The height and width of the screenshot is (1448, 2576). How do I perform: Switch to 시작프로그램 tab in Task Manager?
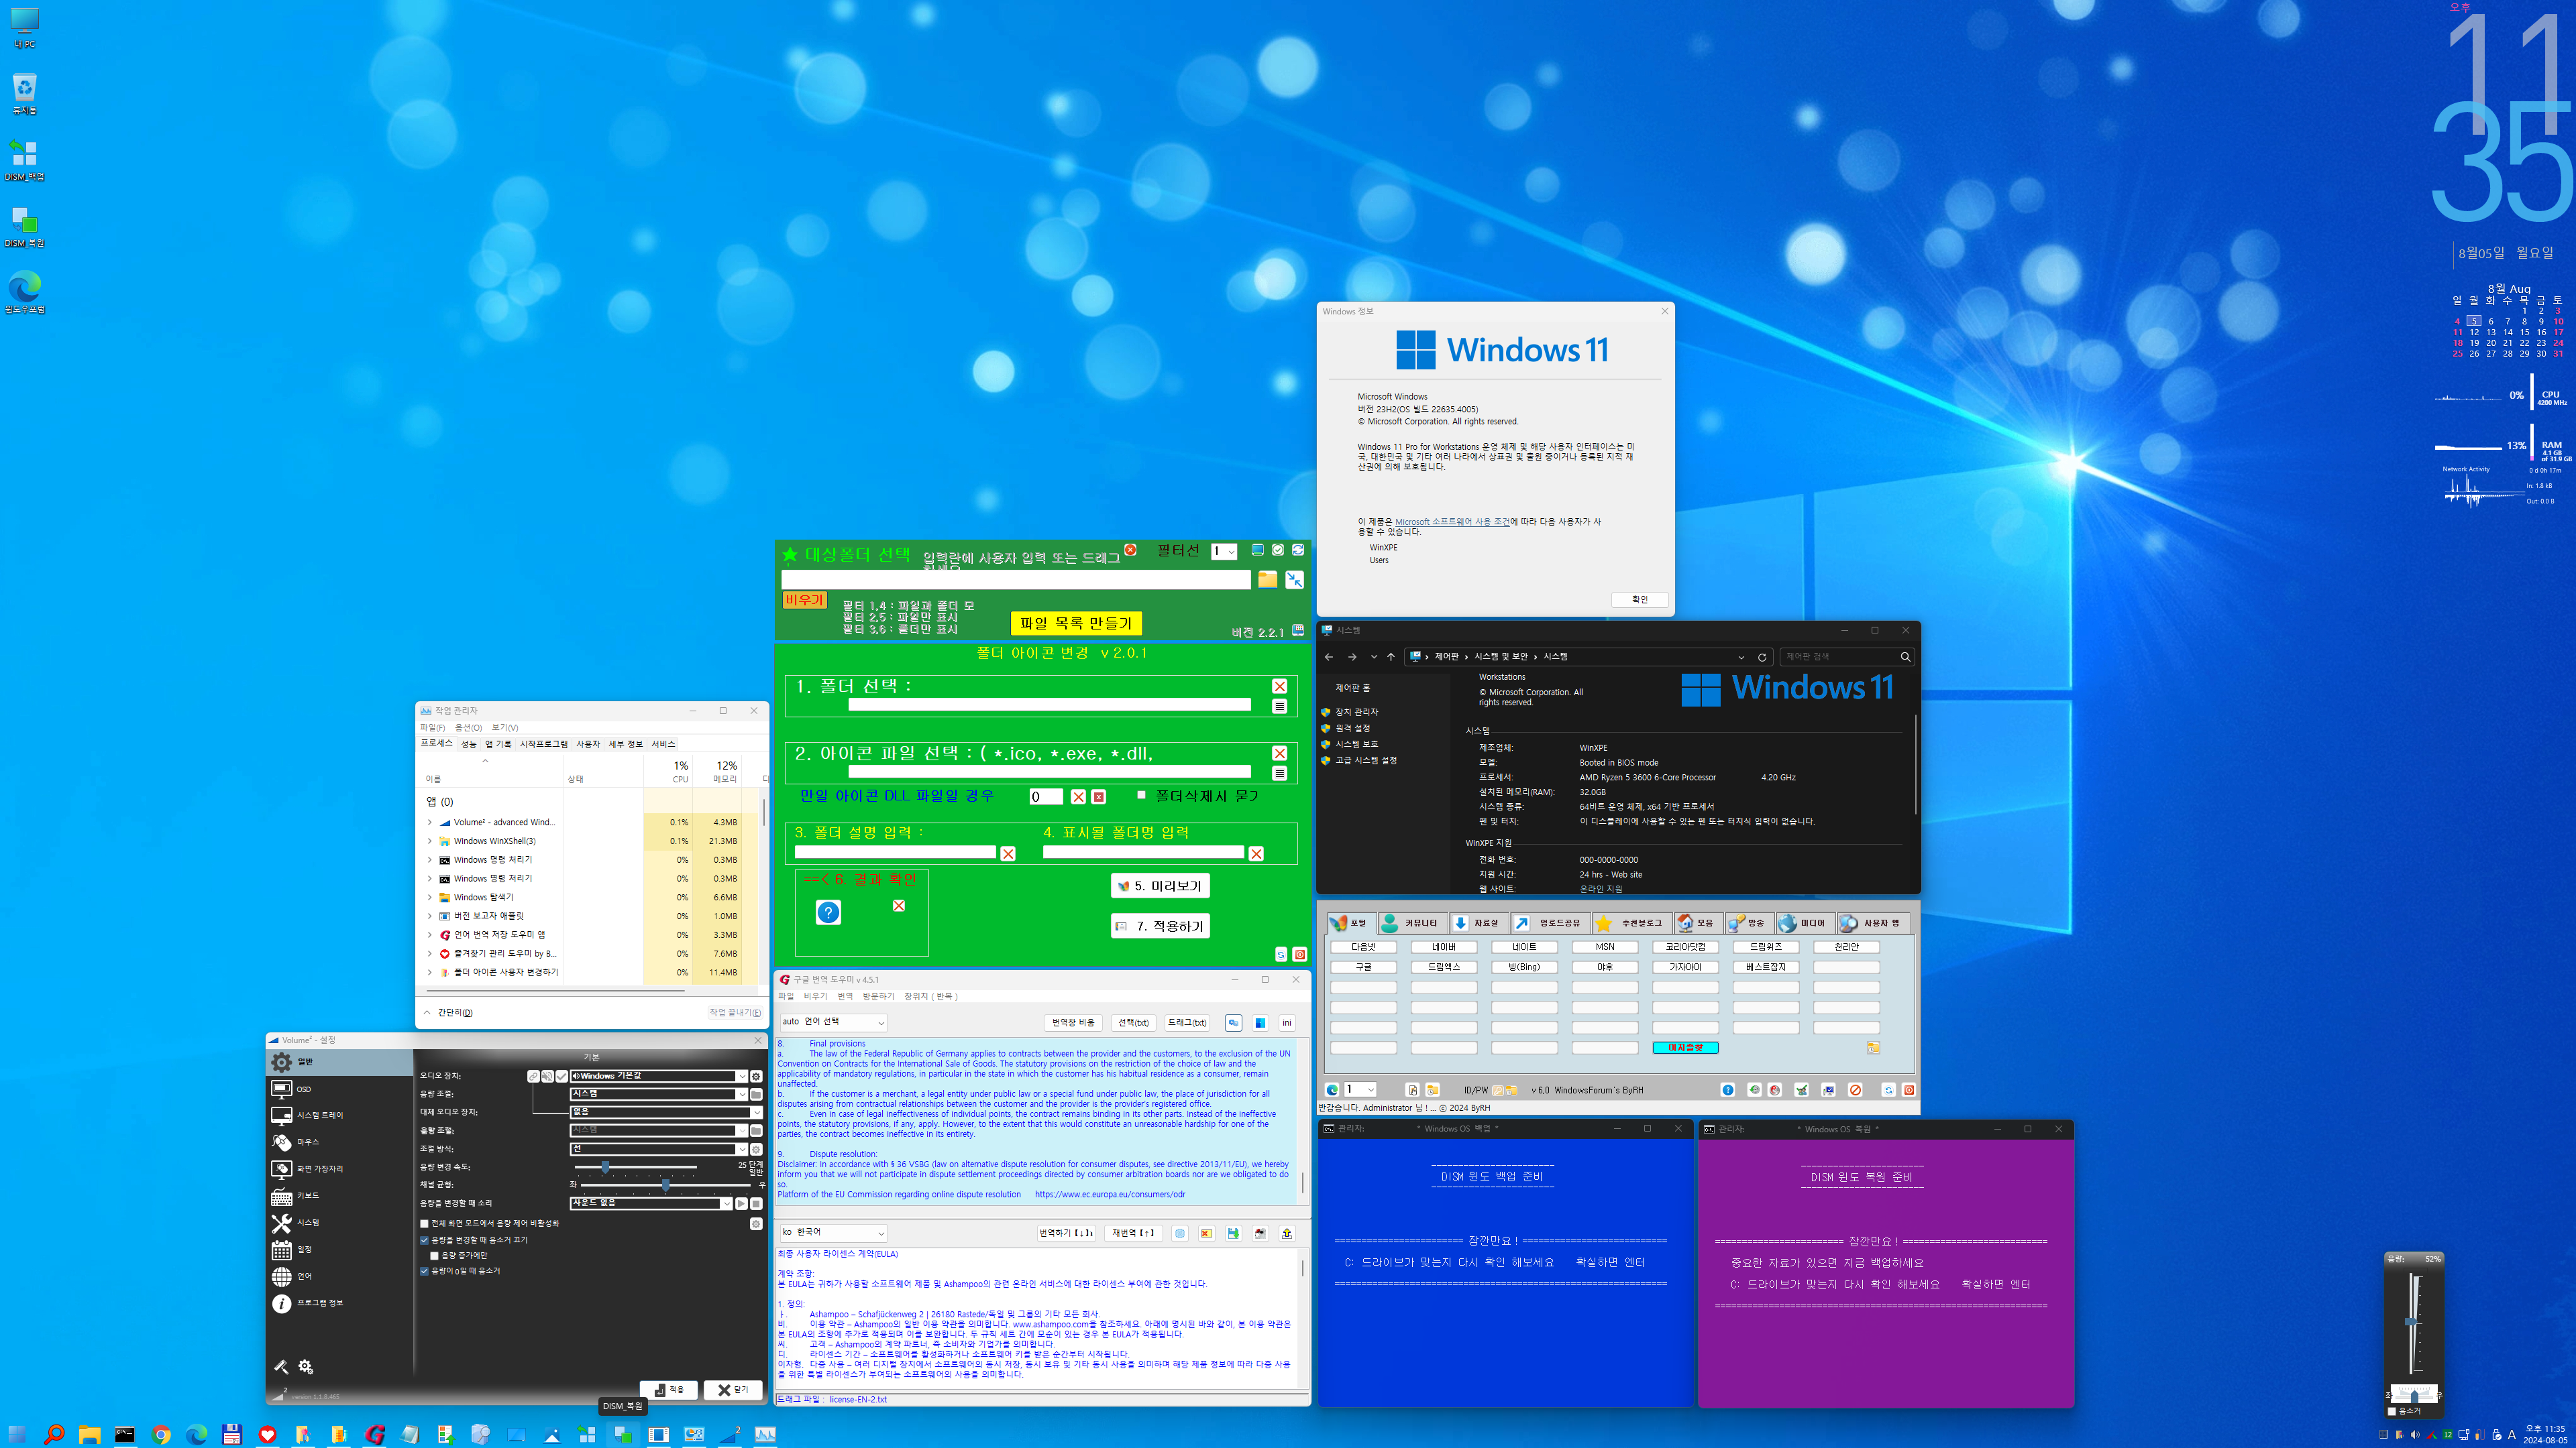pyautogui.click(x=543, y=743)
